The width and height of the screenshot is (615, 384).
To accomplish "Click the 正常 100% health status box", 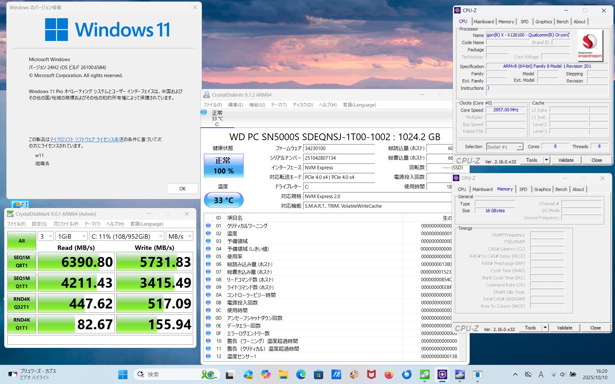I will coord(224,165).
